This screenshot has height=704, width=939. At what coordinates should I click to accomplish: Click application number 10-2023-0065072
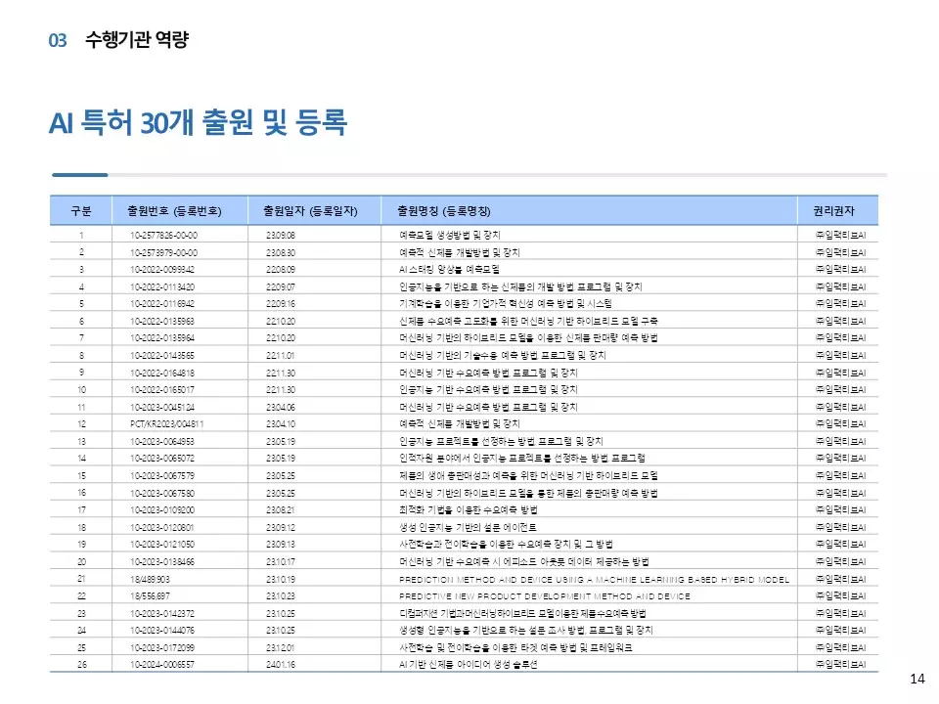pos(162,458)
